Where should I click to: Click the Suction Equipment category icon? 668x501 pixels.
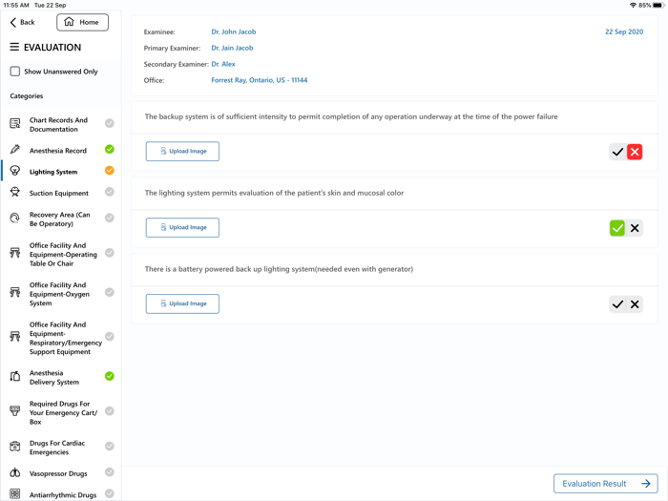(x=15, y=193)
